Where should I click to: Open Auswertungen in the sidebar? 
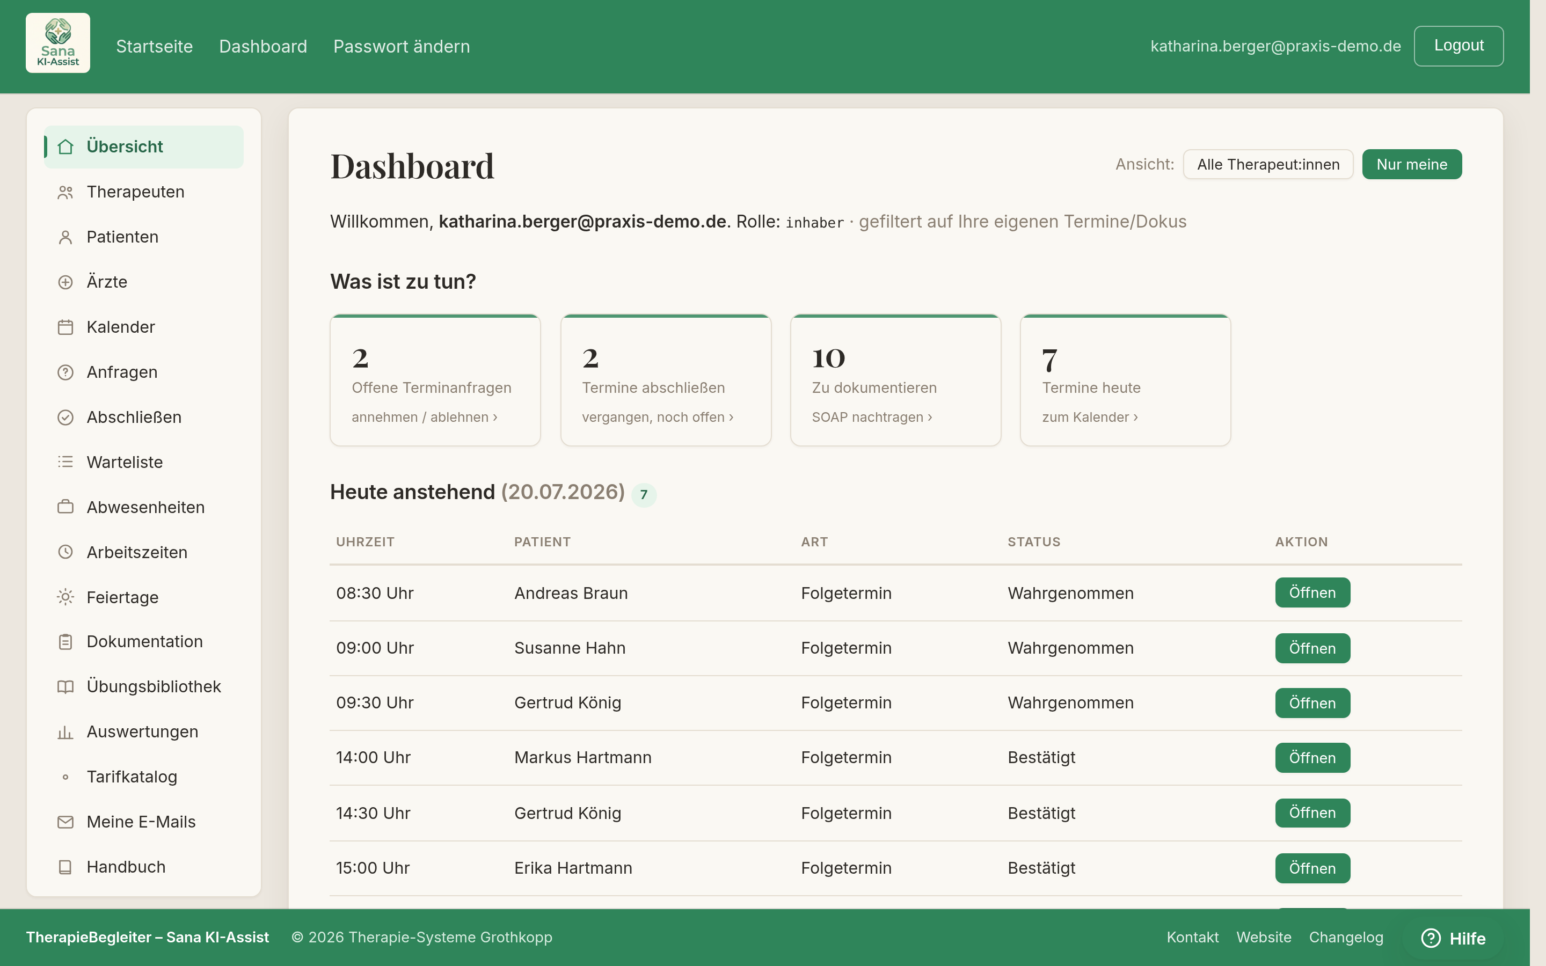pyautogui.click(x=143, y=732)
